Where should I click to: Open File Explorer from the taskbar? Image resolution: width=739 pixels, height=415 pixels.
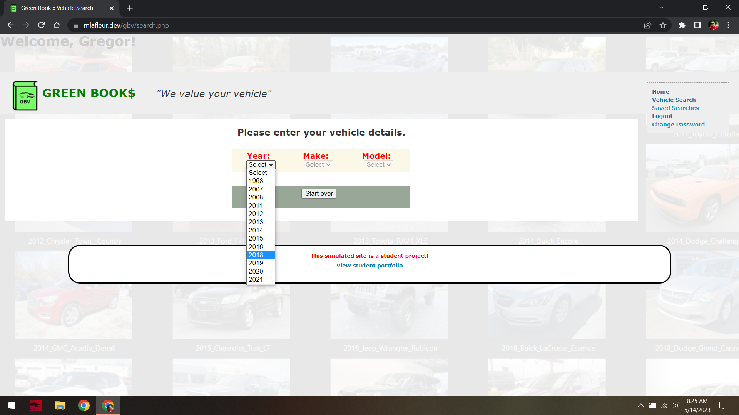pyautogui.click(x=60, y=405)
